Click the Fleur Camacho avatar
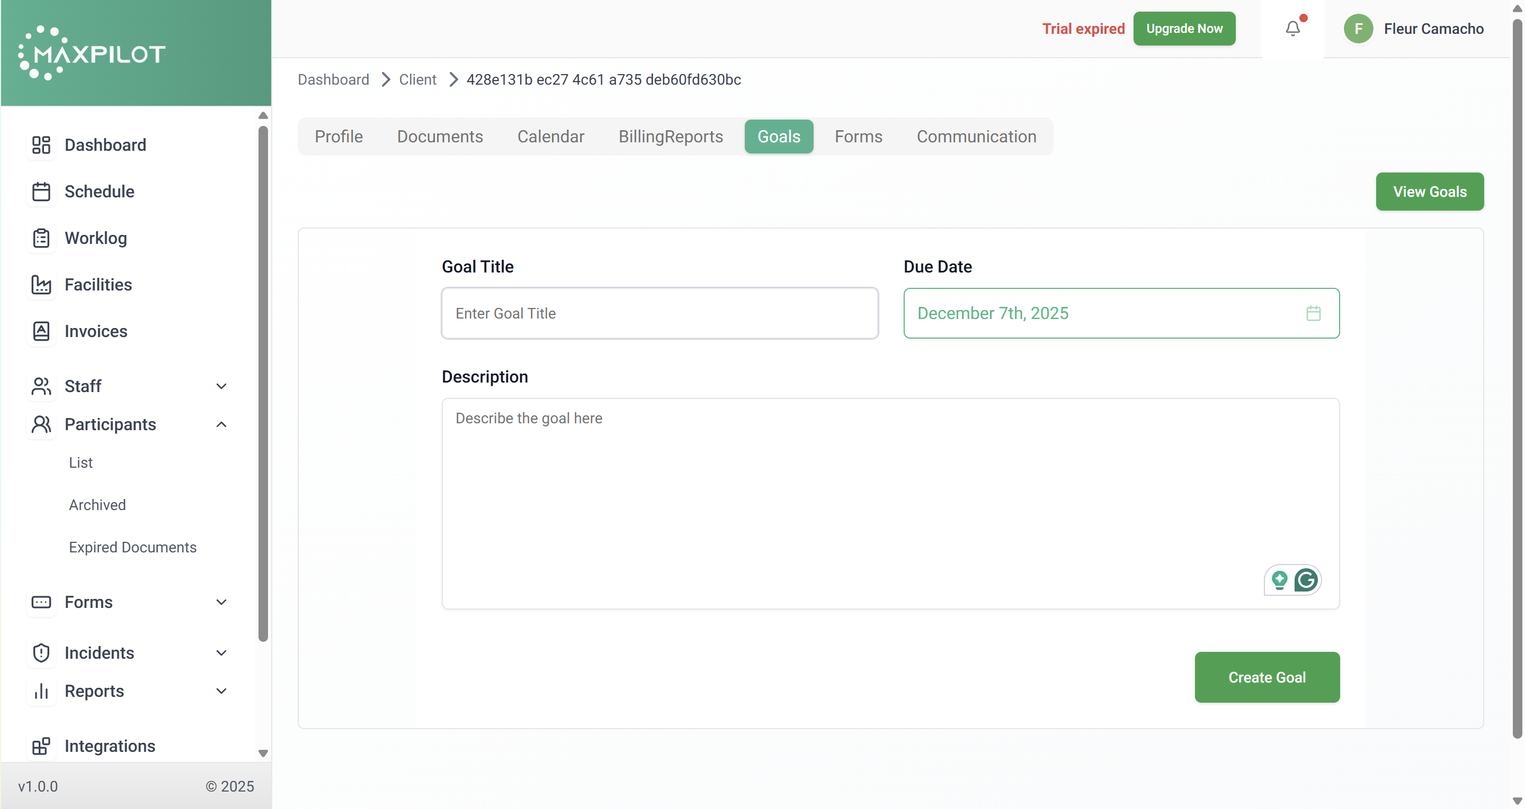The width and height of the screenshot is (1525, 809). [x=1358, y=29]
